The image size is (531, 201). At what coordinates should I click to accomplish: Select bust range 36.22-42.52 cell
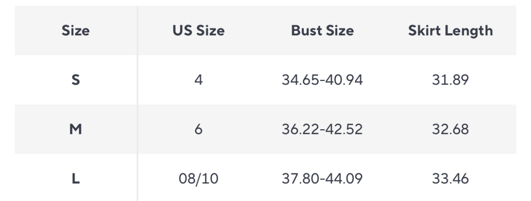[x=322, y=129]
